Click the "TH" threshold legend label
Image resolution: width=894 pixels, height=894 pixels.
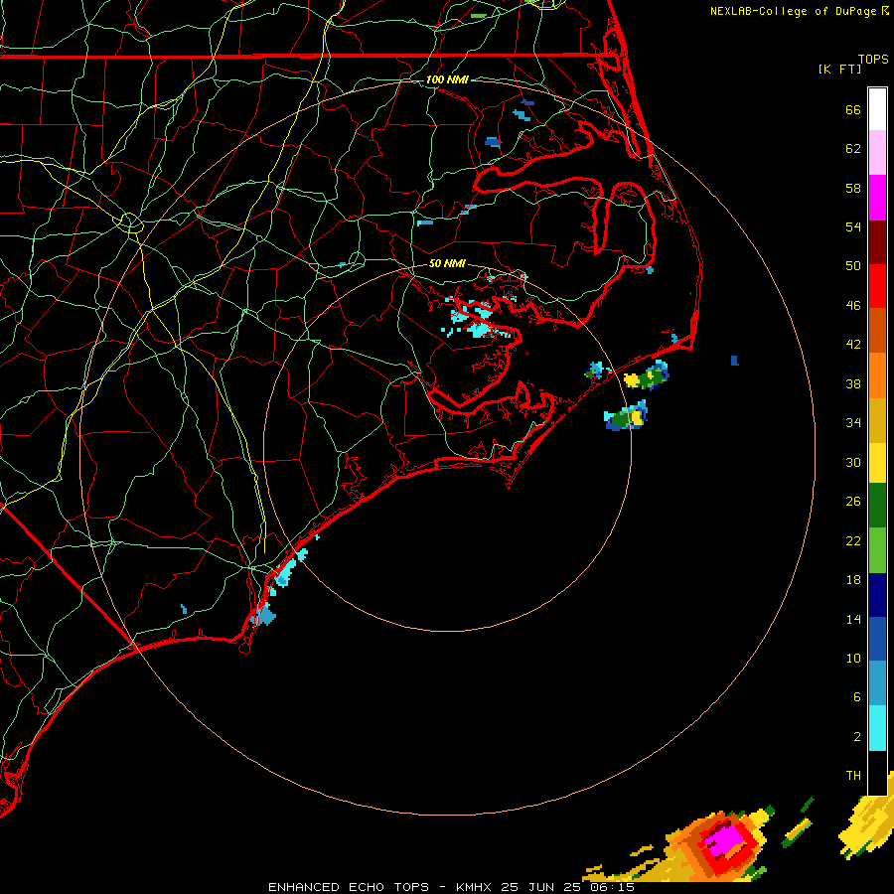pos(853,776)
